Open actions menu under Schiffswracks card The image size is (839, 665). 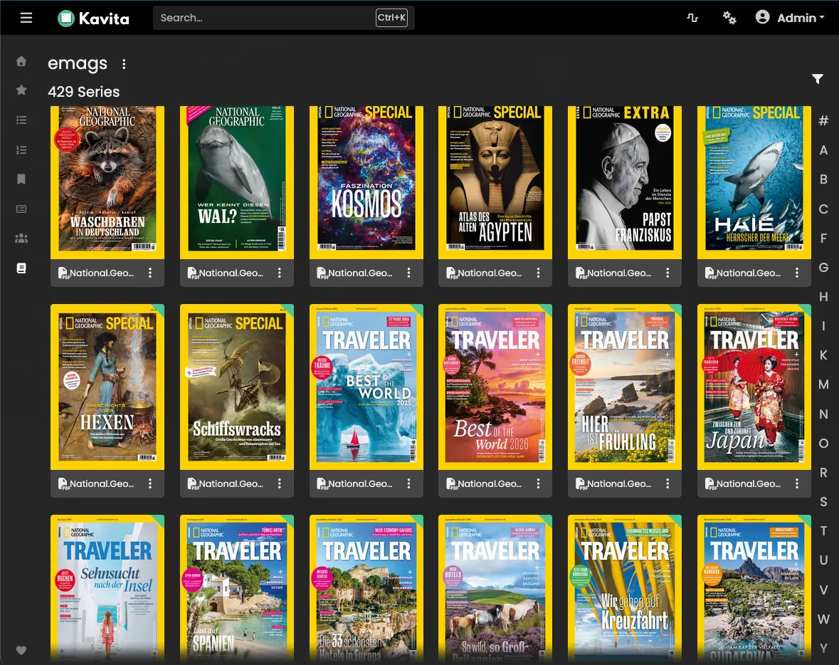[280, 483]
